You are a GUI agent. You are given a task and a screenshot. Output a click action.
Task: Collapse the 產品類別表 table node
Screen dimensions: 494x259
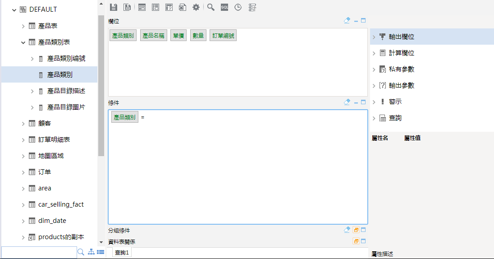tap(23, 42)
